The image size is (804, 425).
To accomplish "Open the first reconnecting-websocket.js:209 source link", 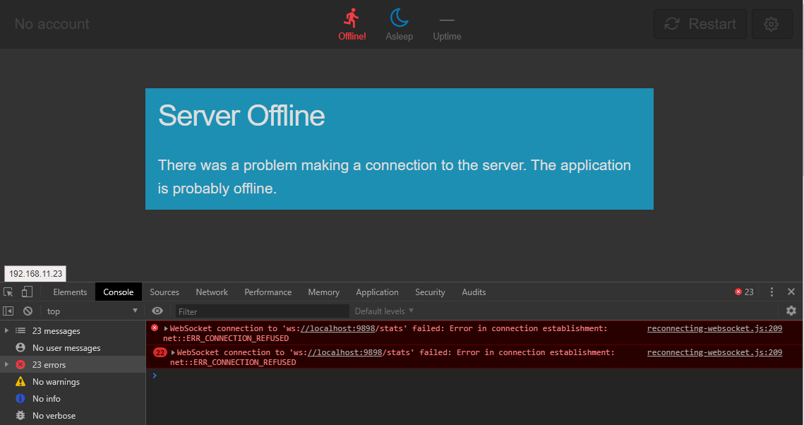I will 715,328.
